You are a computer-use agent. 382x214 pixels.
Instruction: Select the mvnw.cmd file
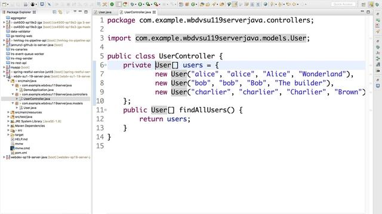point(22,148)
